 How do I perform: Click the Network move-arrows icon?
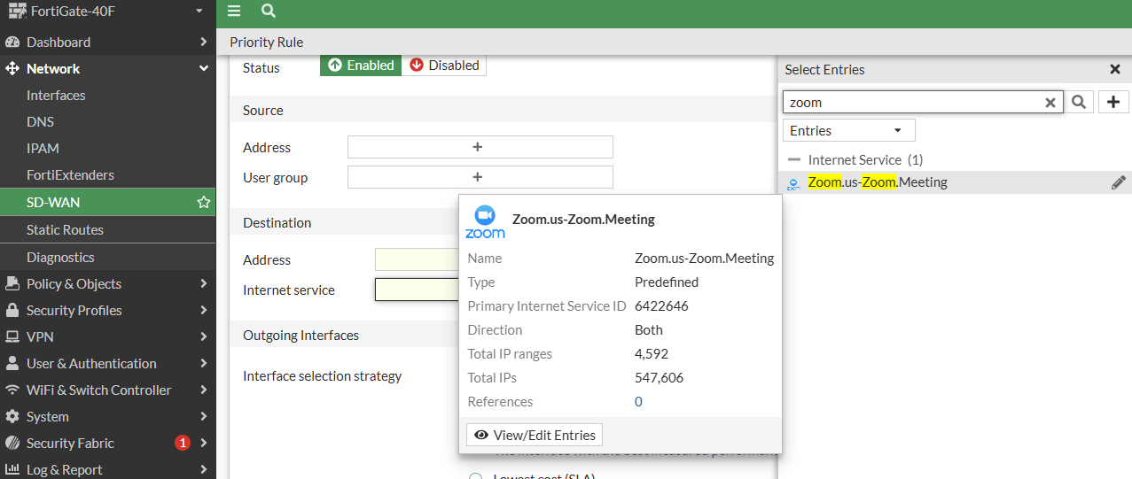pyautogui.click(x=12, y=68)
